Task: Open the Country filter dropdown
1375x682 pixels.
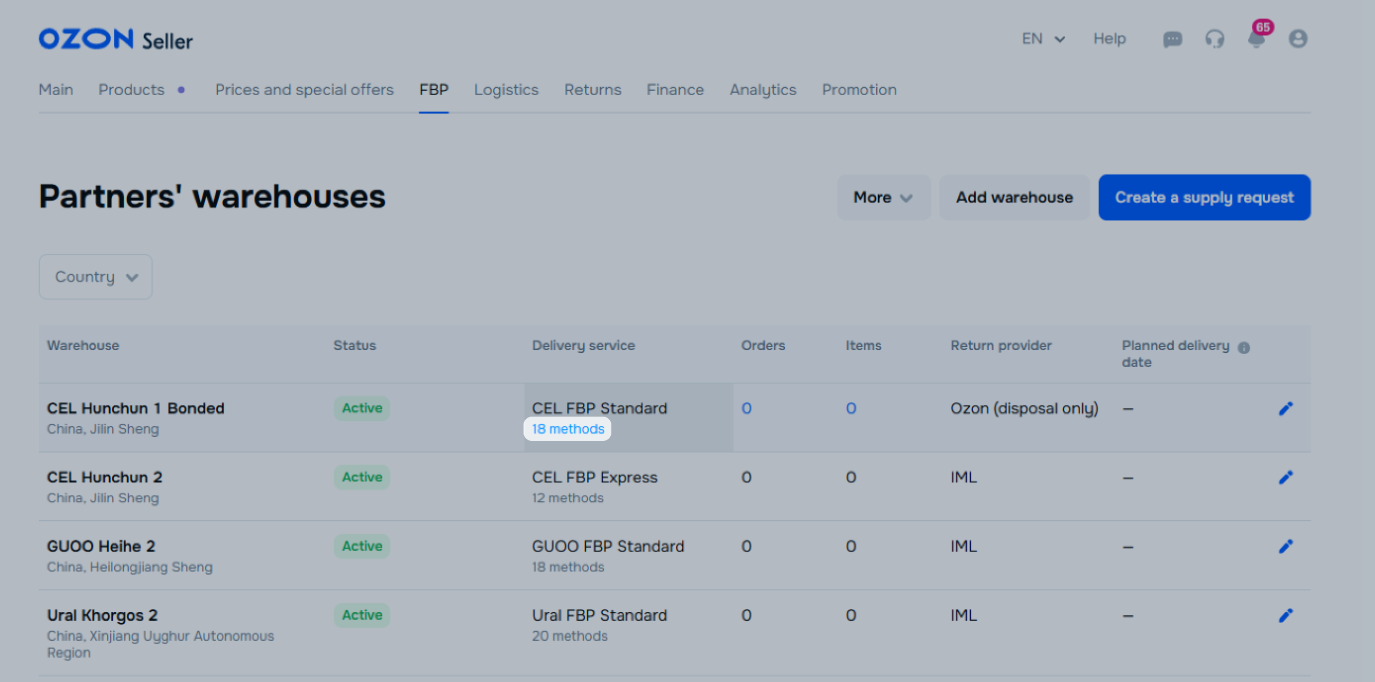Action: pos(96,277)
